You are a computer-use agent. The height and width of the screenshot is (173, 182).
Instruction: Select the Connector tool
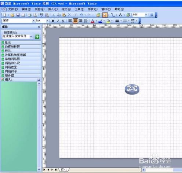pos(113,15)
